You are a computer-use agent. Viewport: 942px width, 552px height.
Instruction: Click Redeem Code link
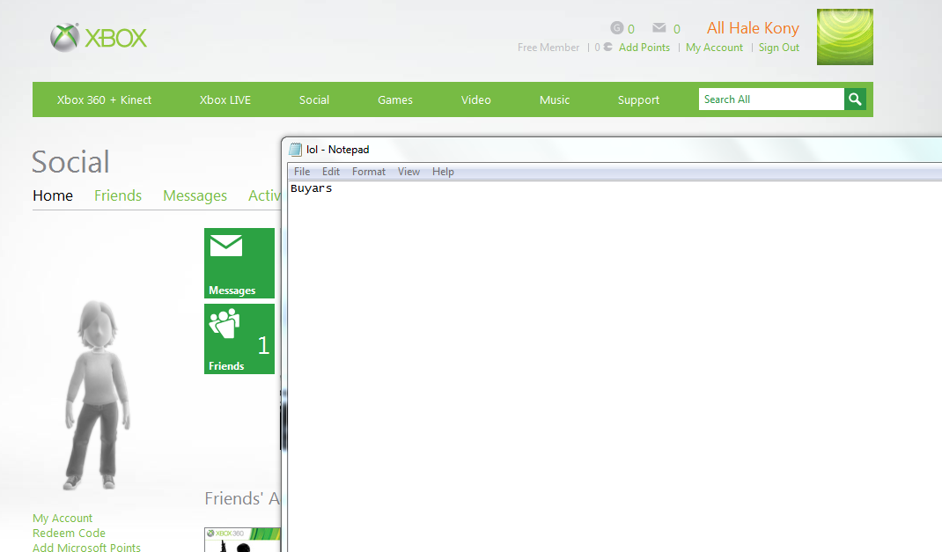point(69,533)
